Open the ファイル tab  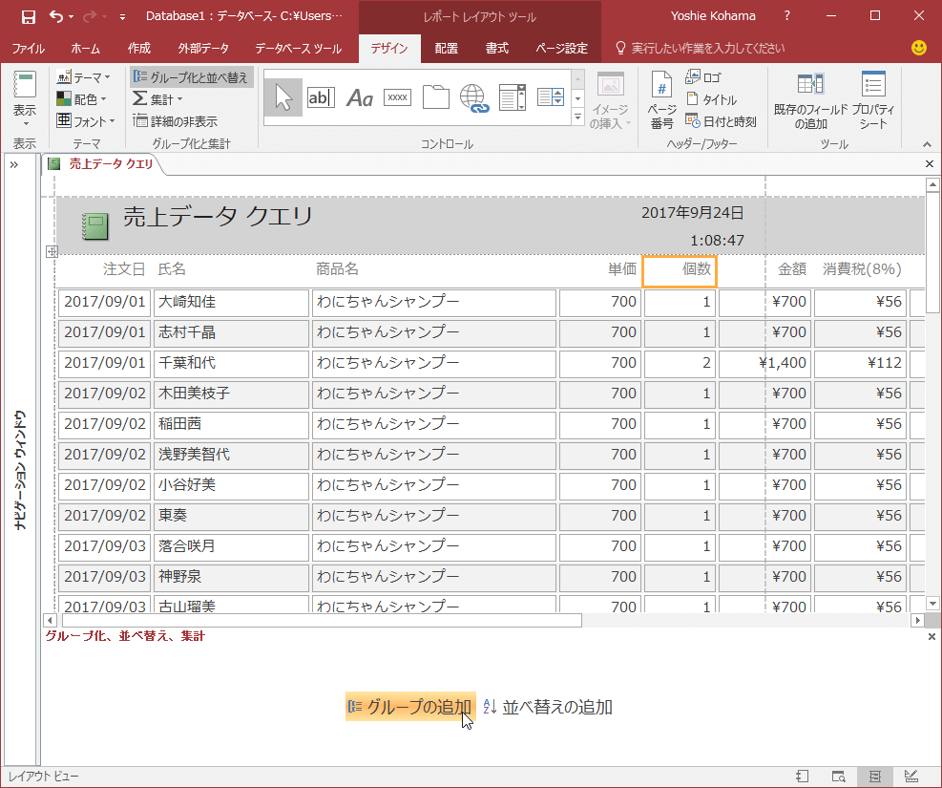(29, 49)
